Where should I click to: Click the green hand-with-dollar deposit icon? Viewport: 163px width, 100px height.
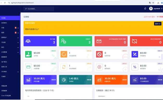28,54
